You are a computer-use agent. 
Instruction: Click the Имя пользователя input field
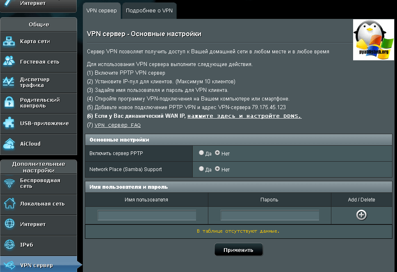point(147,215)
